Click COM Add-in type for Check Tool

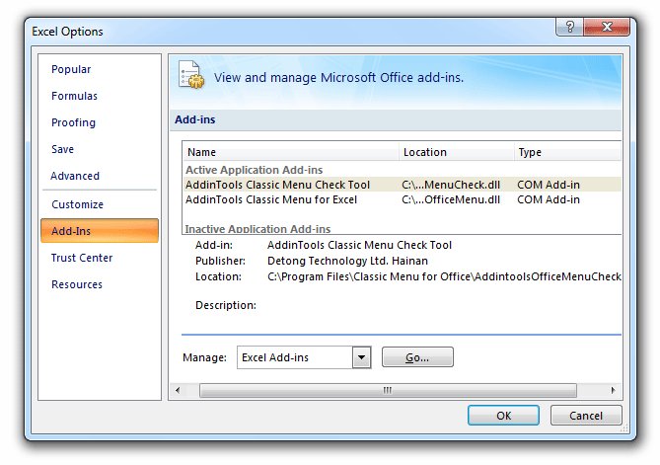pos(549,185)
